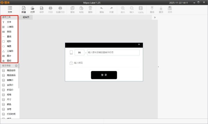Reset zoom with the 100% icon
The image size is (208, 124).
pyautogui.click(x=141, y=8)
